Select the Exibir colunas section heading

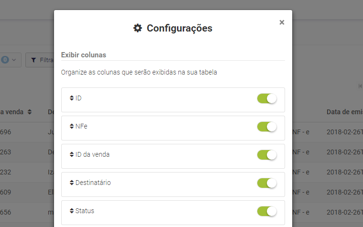coord(84,55)
